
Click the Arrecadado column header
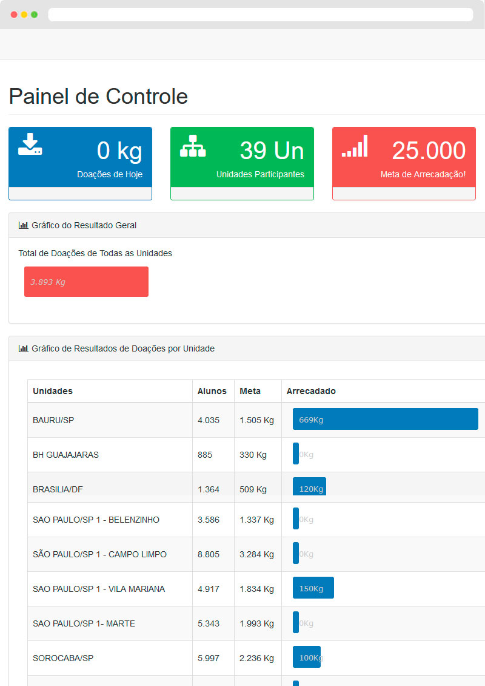pos(311,391)
